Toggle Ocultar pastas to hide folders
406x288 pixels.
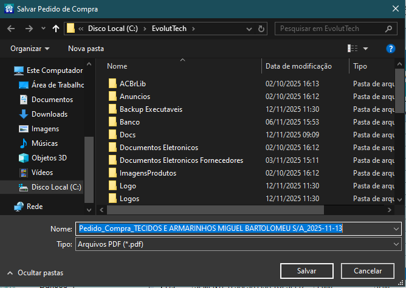click(x=35, y=273)
